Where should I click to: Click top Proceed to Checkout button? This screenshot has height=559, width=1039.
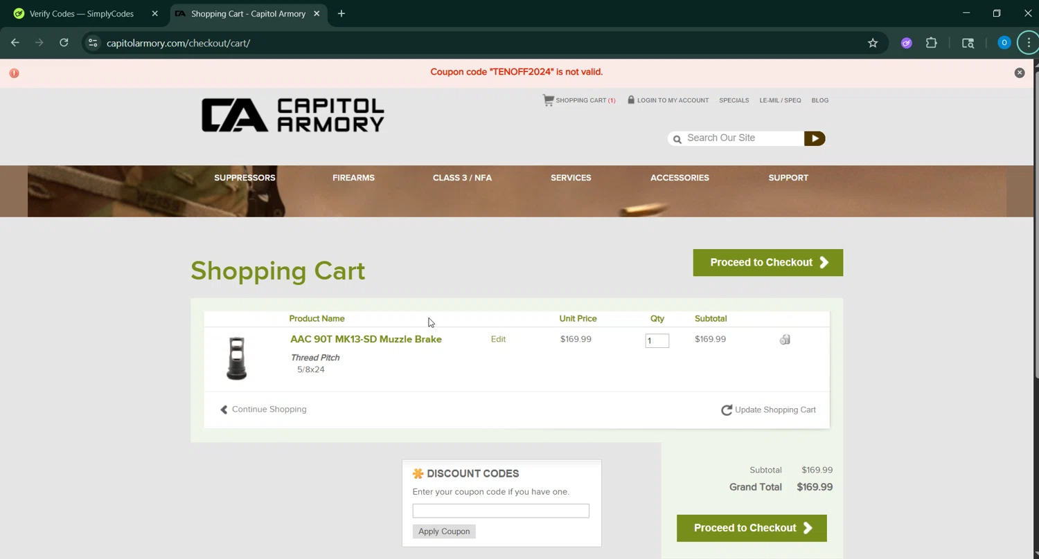tap(768, 263)
